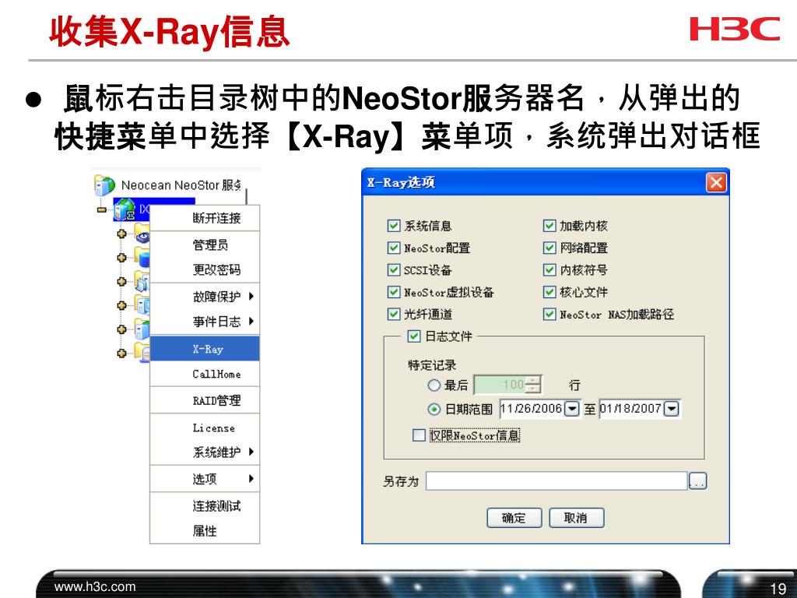Click the Neocean NeoStor server root icon
This screenshot has height=598, width=797.
pos(104,185)
